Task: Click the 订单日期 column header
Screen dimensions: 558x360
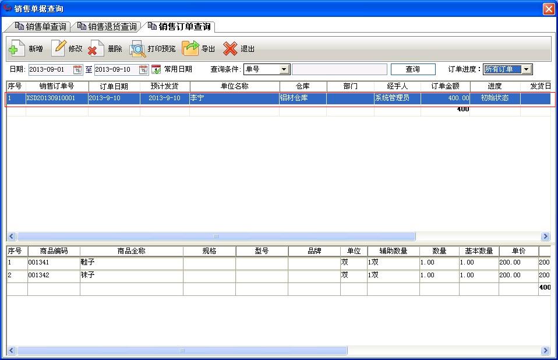Action: click(114, 86)
